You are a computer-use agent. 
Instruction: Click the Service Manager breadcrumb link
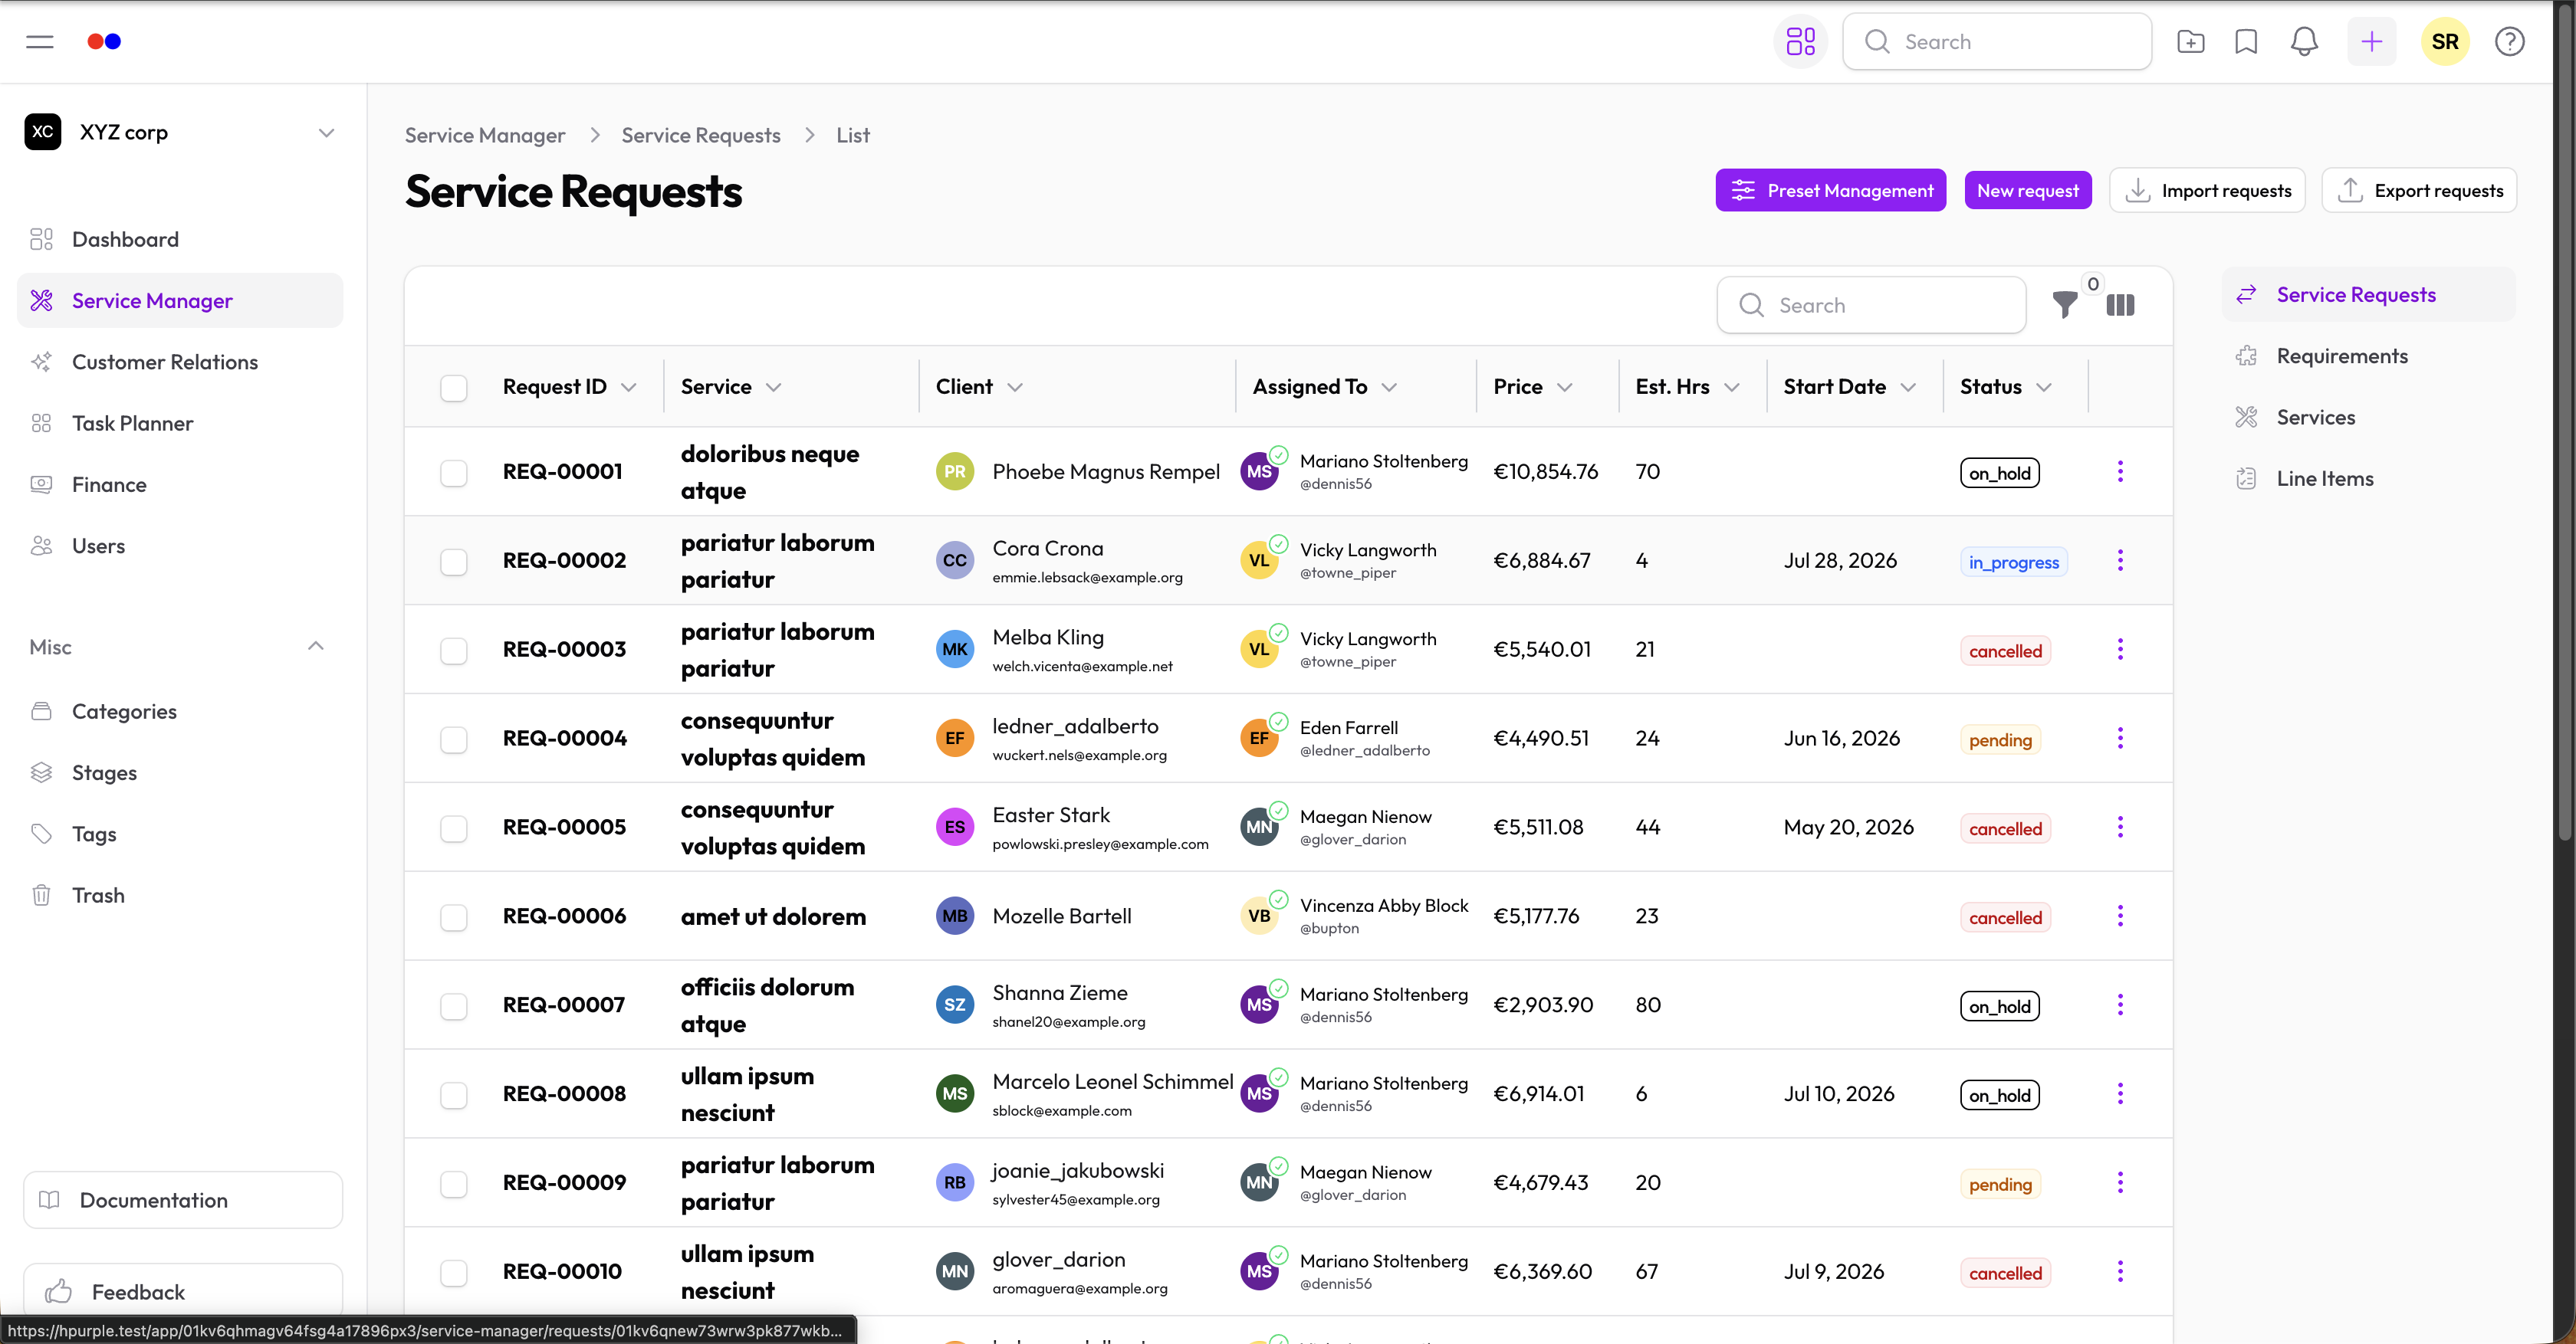tap(485, 135)
